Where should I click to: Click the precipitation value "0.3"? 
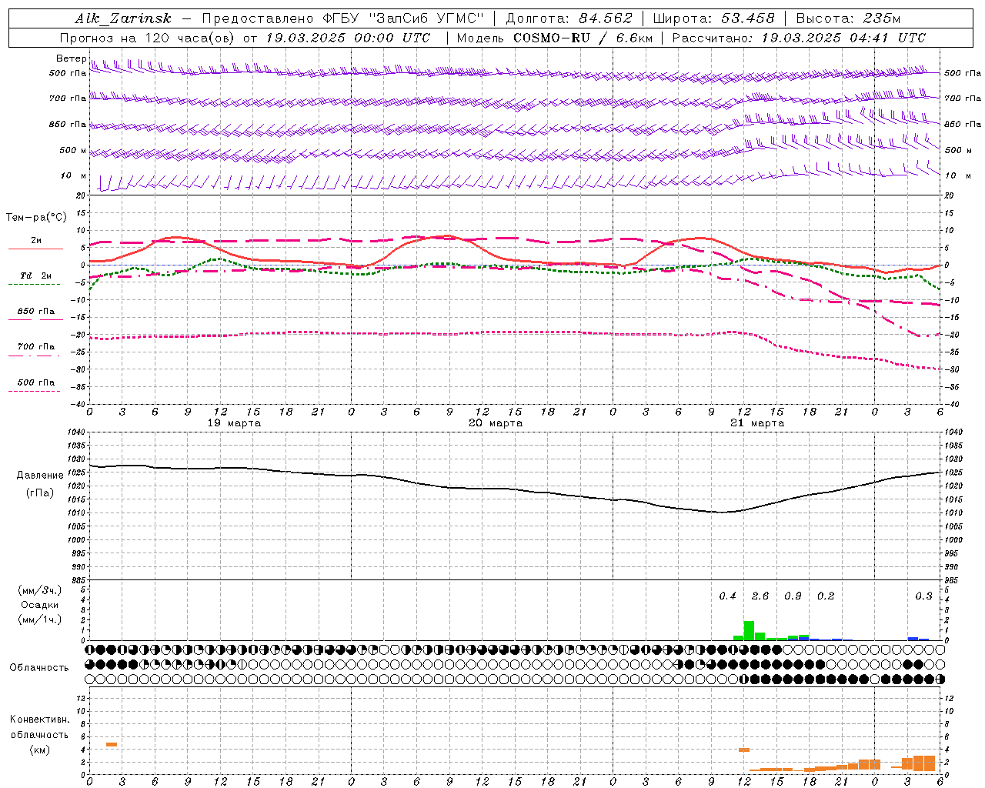[923, 596]
